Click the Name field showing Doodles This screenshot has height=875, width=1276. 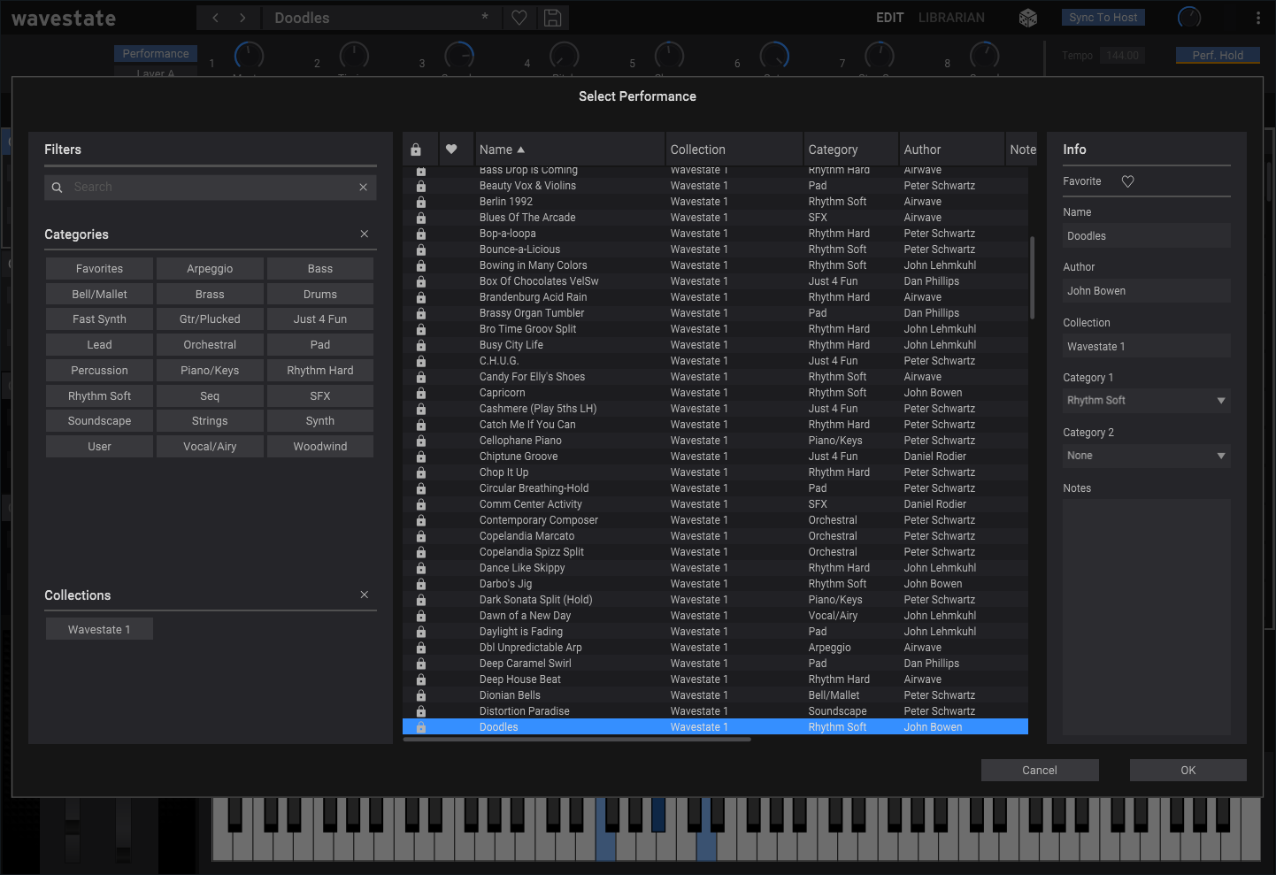pos(1147,236)
